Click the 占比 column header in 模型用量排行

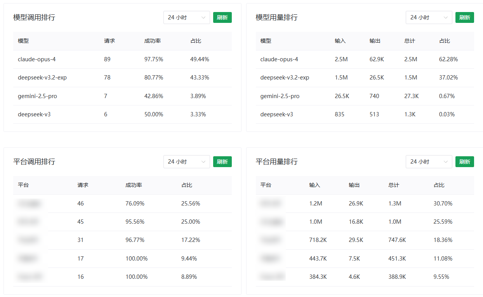click(x=445, y=41)
